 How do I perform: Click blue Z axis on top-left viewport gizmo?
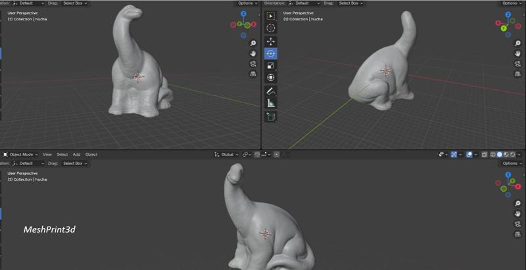tap(243, 14)
